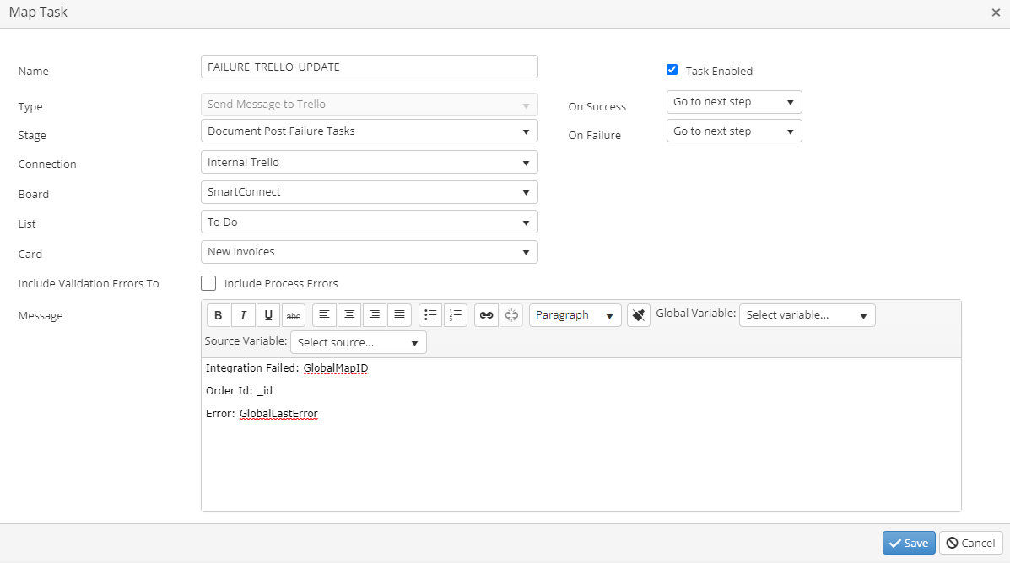
Task: Open the Board dropdown showing SmartConnect
Action: (369, 192)
